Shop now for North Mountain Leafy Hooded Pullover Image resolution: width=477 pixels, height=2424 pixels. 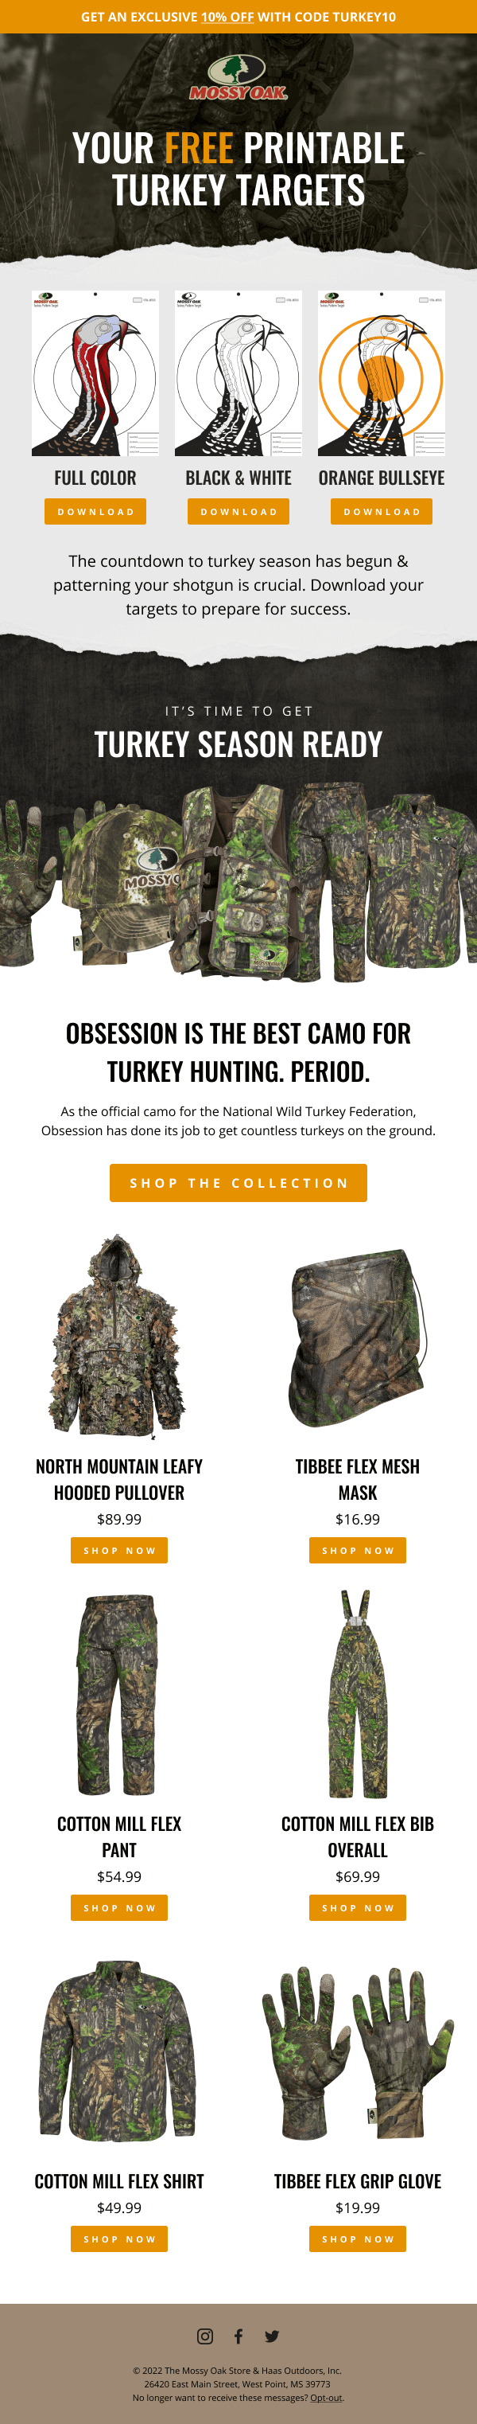(x=119, y=1550)
